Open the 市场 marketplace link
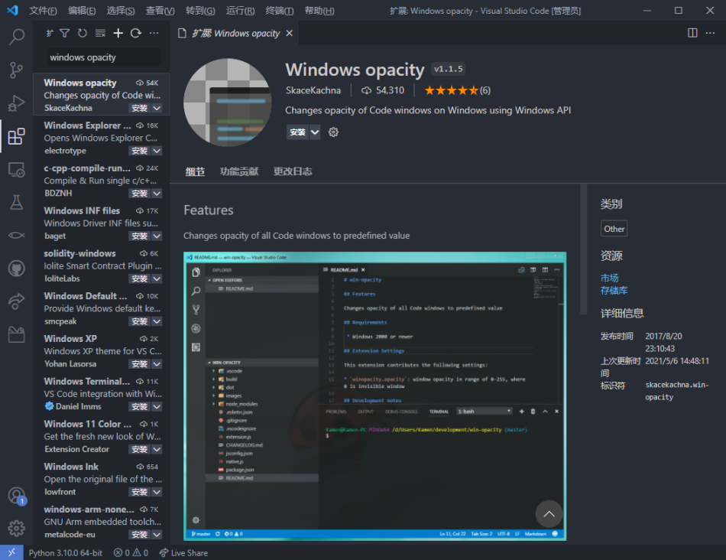Image resolution: width=726 pixels, height=560 pixels. (x=609, y=278)
